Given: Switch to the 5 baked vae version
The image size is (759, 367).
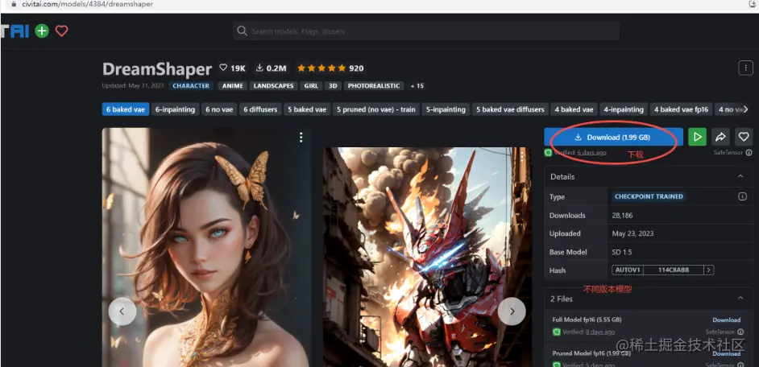Looking at the screenshot, I should 307,109.
